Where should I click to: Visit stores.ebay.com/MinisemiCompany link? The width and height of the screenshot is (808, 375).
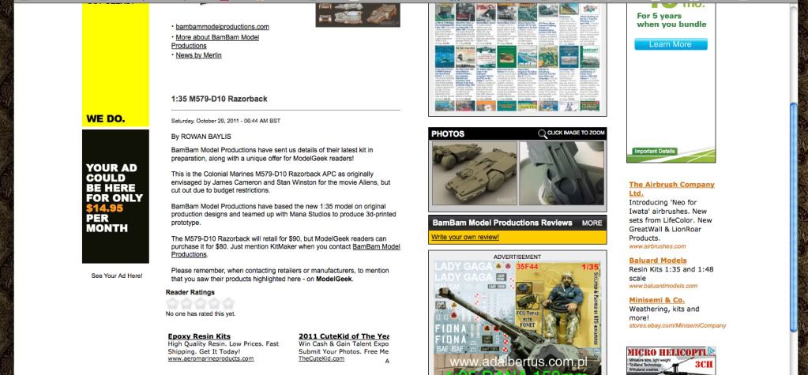tap(677, 325)
